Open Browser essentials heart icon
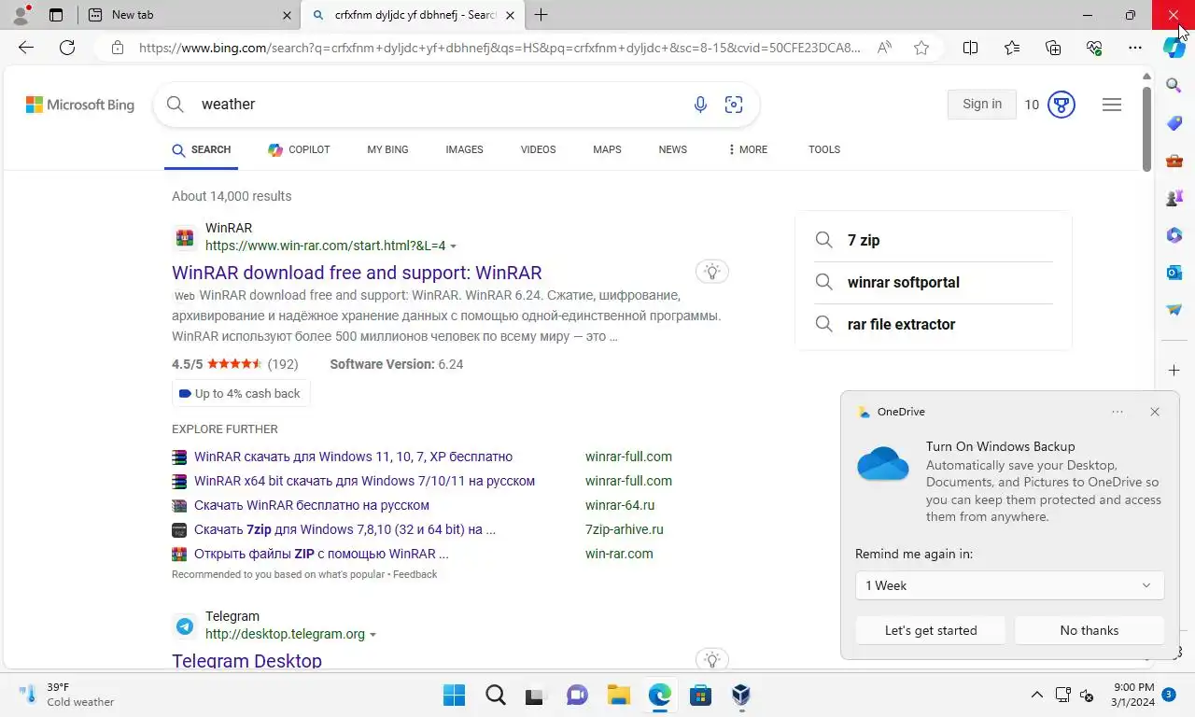Image resolution: width=1195 pixels, height=717 pixels. tap(1094, 48)
